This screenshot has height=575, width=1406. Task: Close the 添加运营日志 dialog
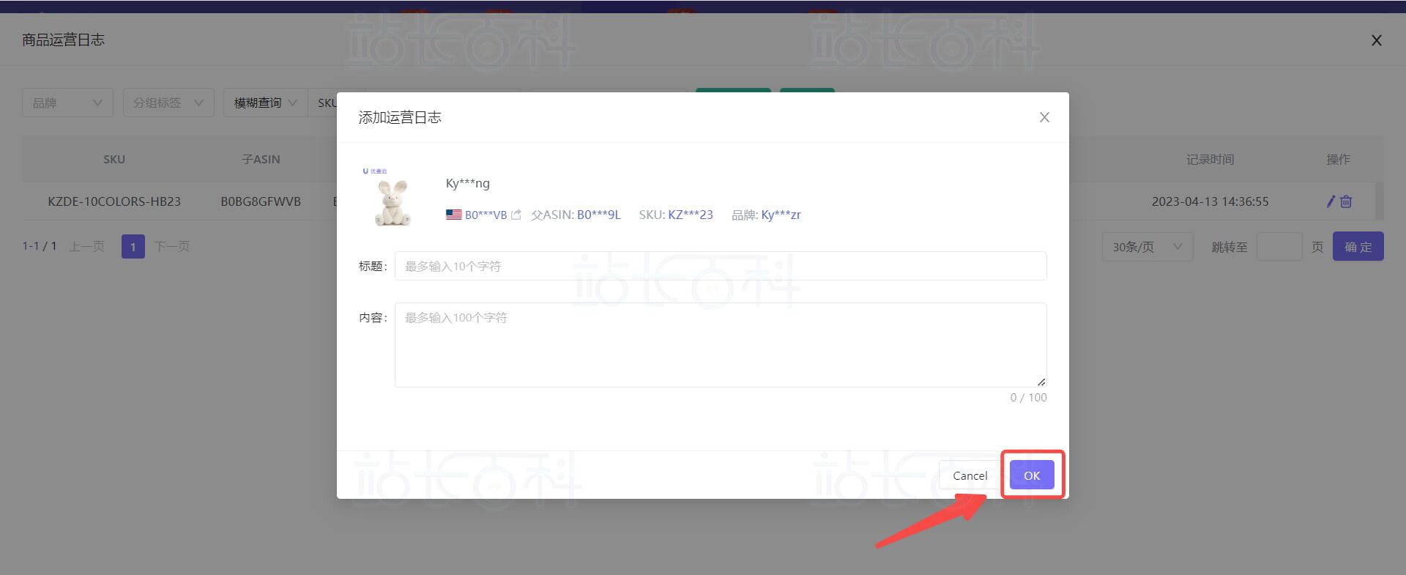(1044, 117)
